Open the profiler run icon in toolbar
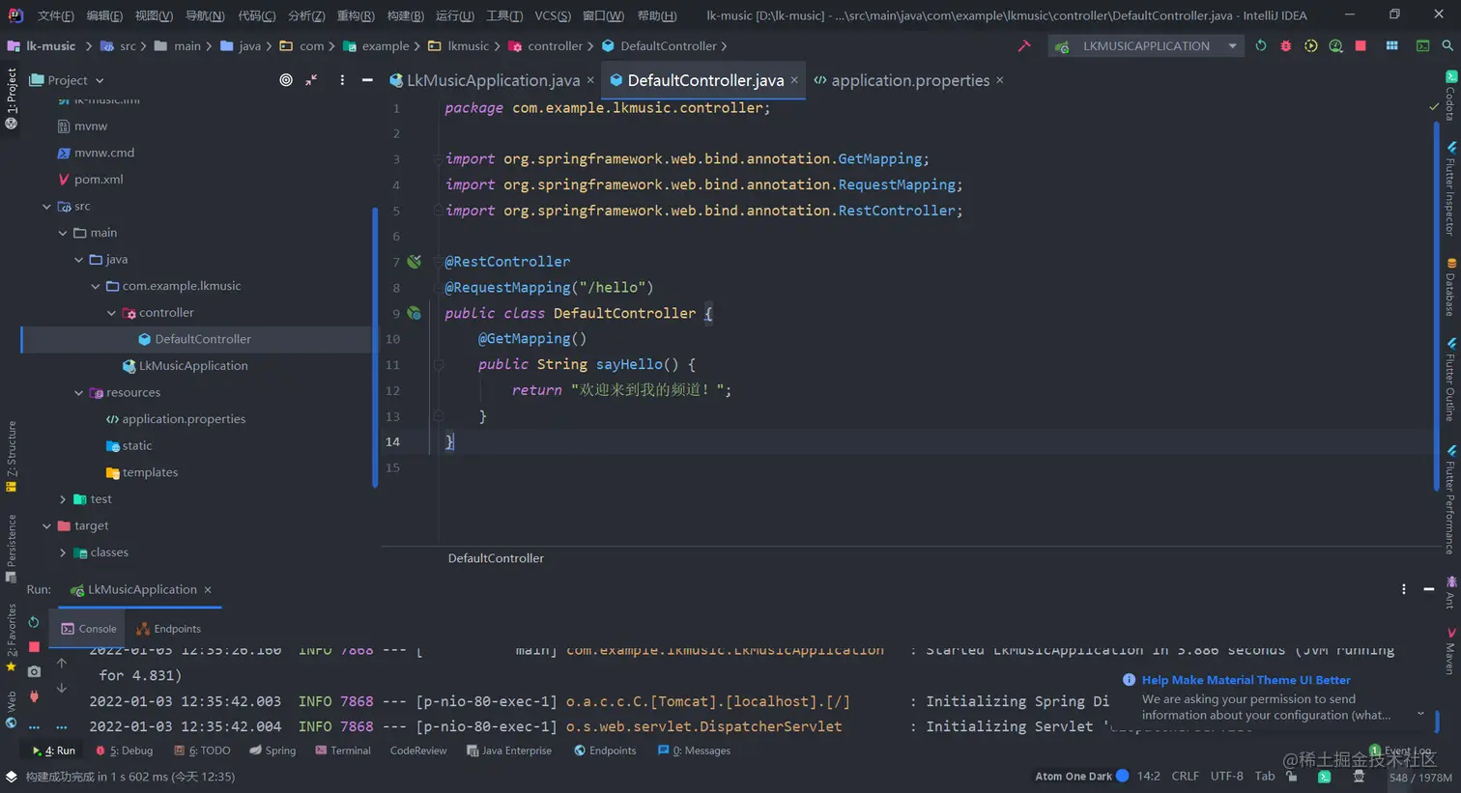Viewport: 1461px width, 793px height. [x=1335, y=45]
